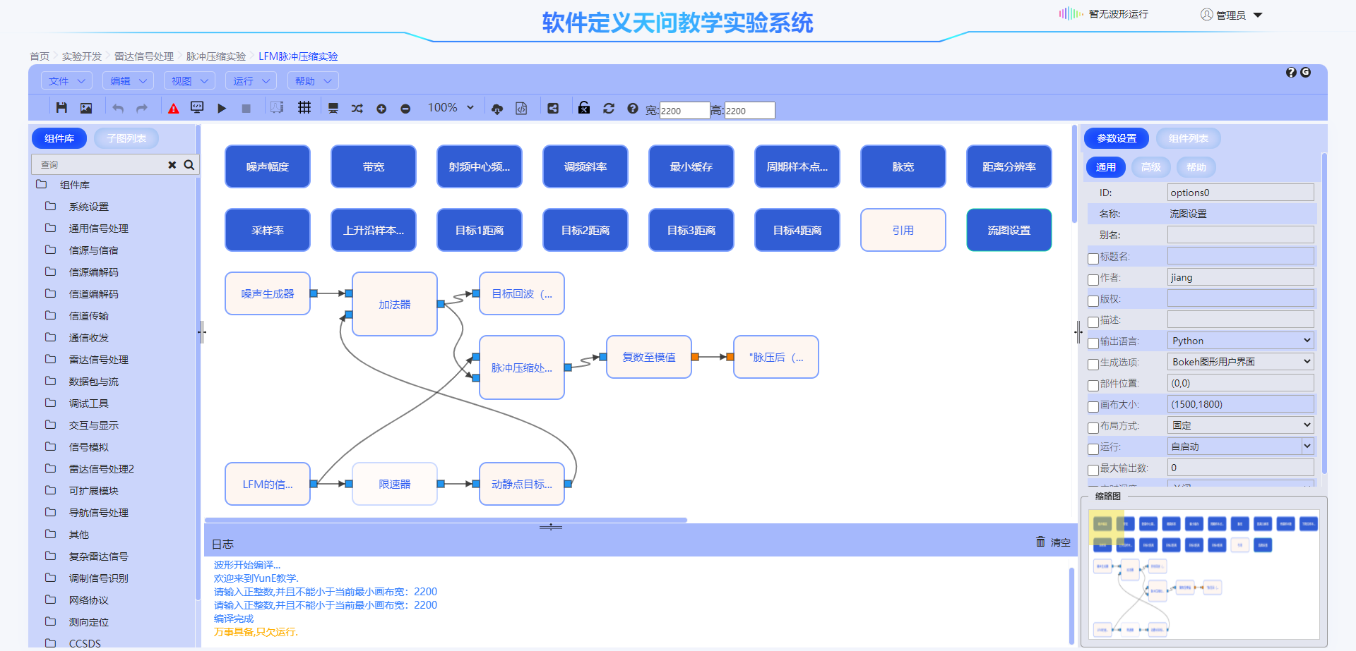Viewport: 1356px width, 651px height.
Task: Open 脉冲压缩实验 breadcrumb link
Action: click(216, 56)
